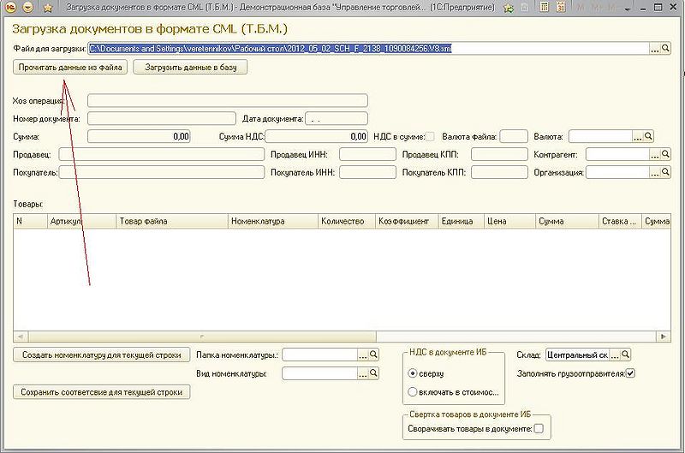Open ellipsis selector for Вид номенклатуры
685x453 pixels.
(362, 373)
